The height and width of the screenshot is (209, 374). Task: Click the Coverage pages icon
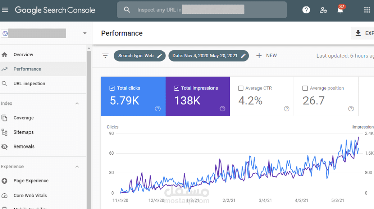pyautogui.click(x=4, y=118)
